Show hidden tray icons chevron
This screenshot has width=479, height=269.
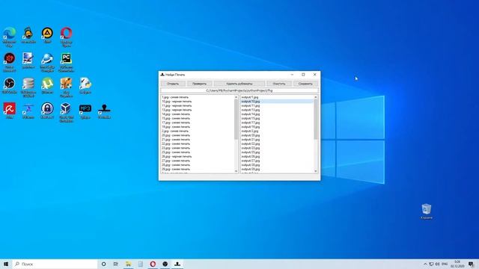(x=425, y=264)
